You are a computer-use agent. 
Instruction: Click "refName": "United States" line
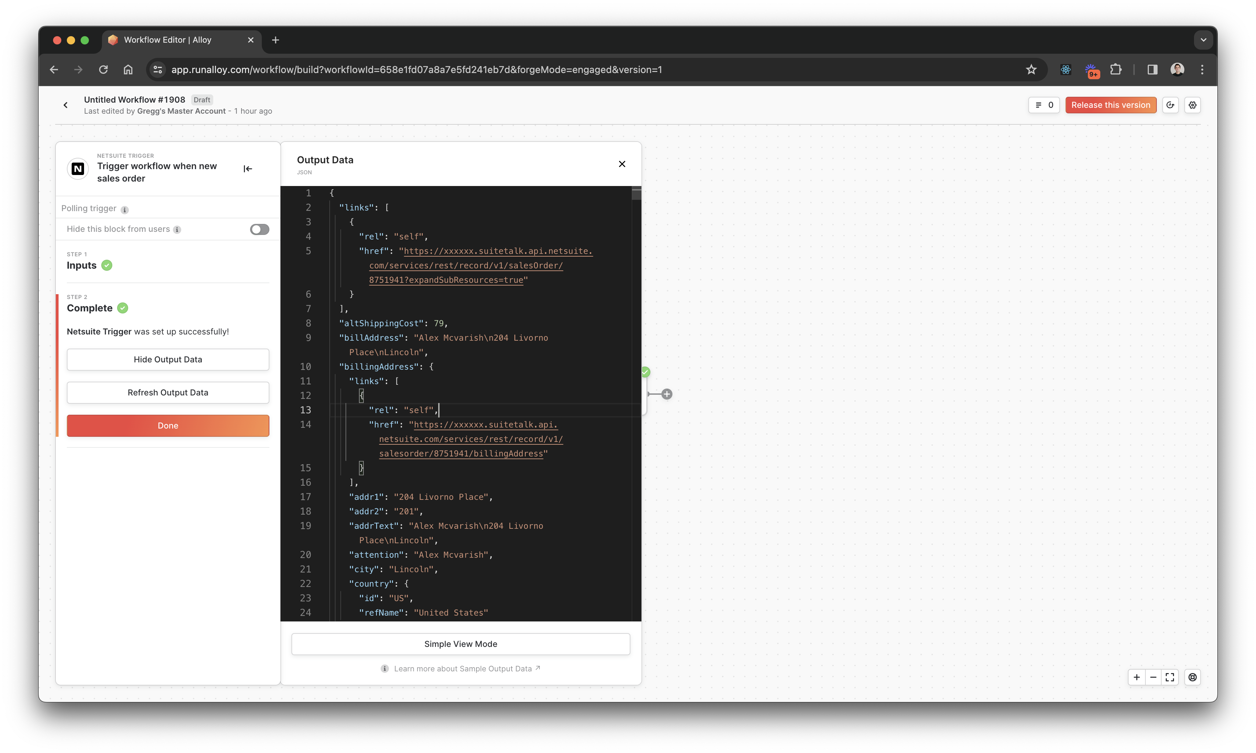click(423, 612)
